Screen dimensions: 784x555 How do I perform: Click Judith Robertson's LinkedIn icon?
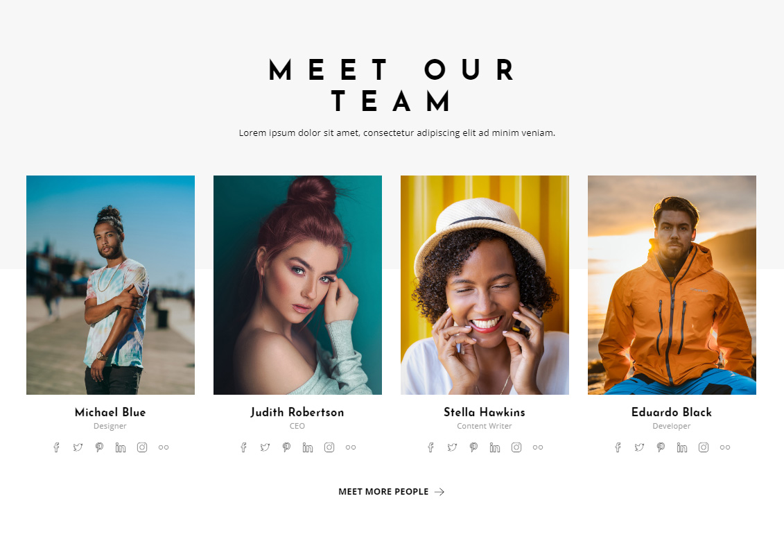308,447
